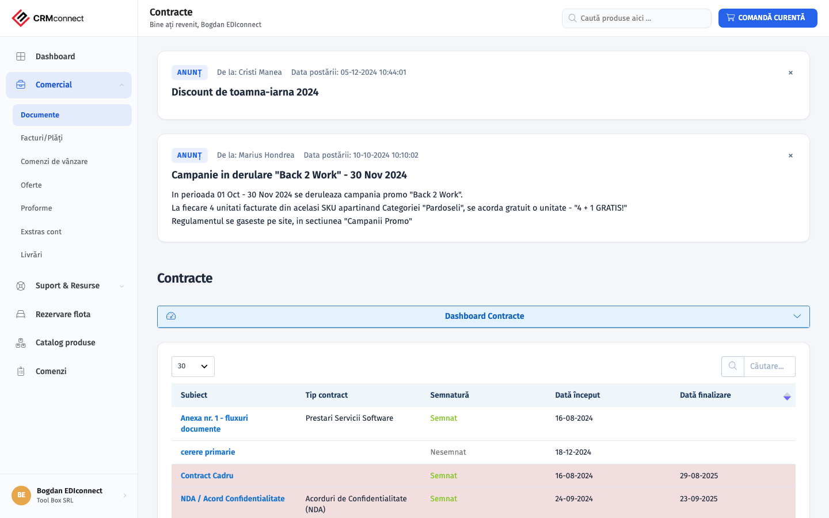Open the COMANDĂ CURENTĂ button

768,18
